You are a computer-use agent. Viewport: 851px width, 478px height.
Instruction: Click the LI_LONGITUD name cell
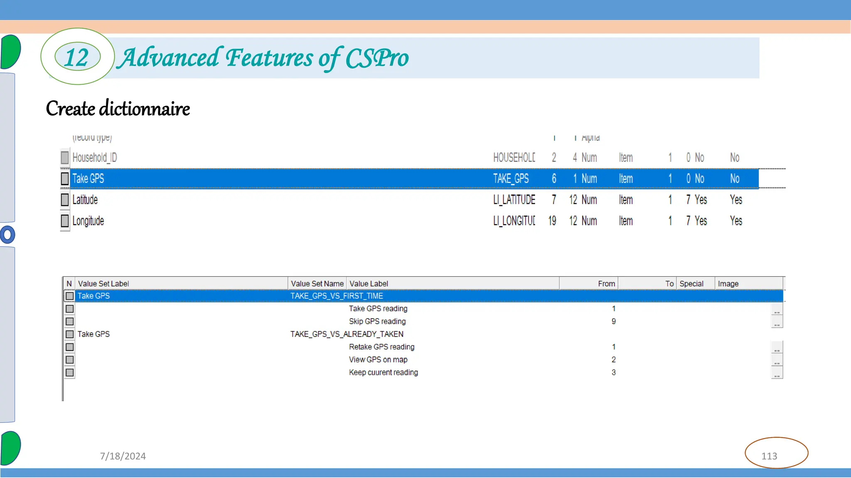(514, 221)
